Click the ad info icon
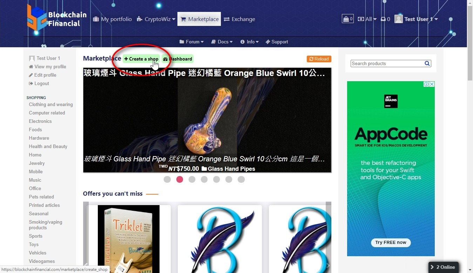Image resolution: width=473 pixels, height=273 pixels. coord(426,84)
